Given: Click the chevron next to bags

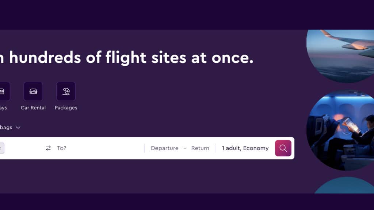Looking at the screenshot, I should 18,128.
